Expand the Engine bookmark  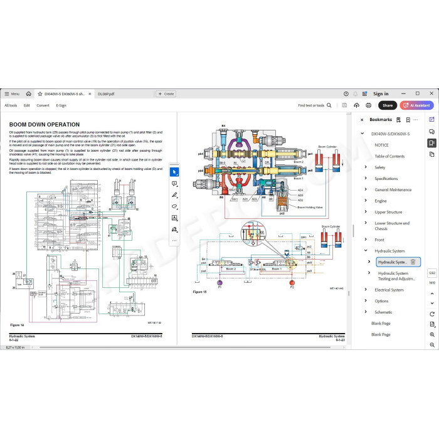(x=366, y=201)
